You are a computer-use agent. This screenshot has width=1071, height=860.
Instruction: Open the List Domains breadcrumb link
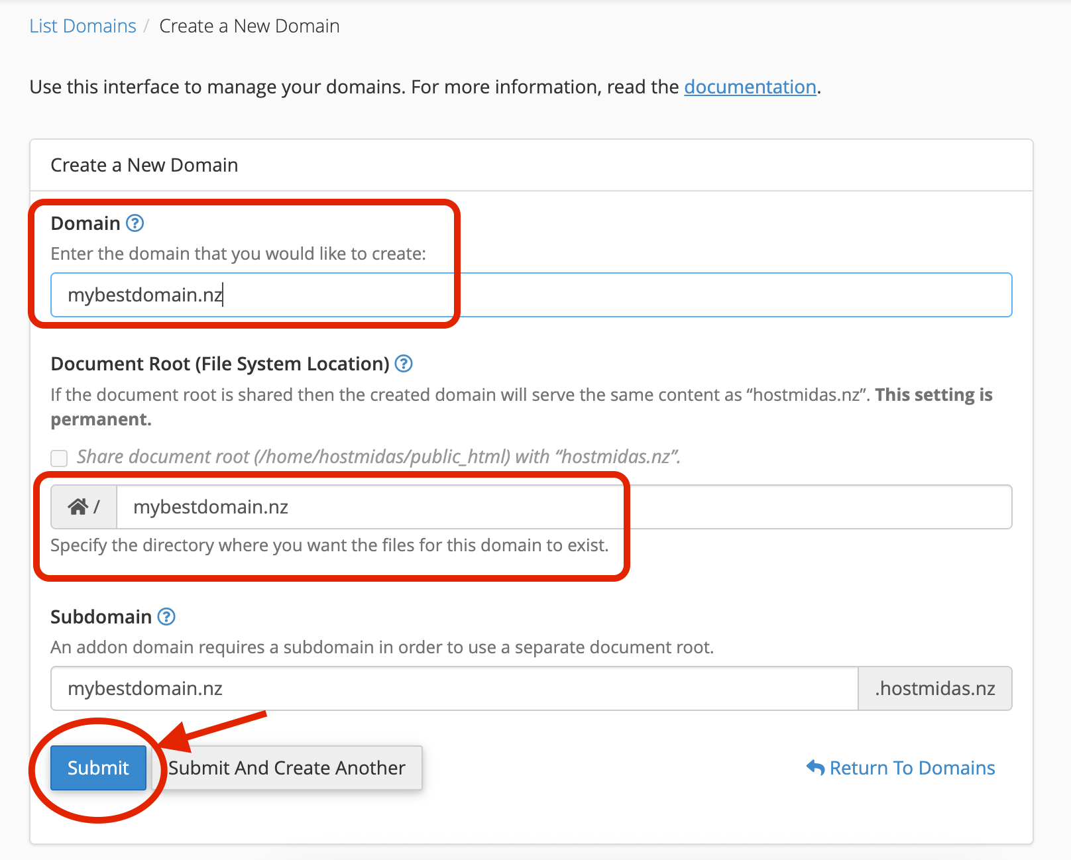coord(83,26)
